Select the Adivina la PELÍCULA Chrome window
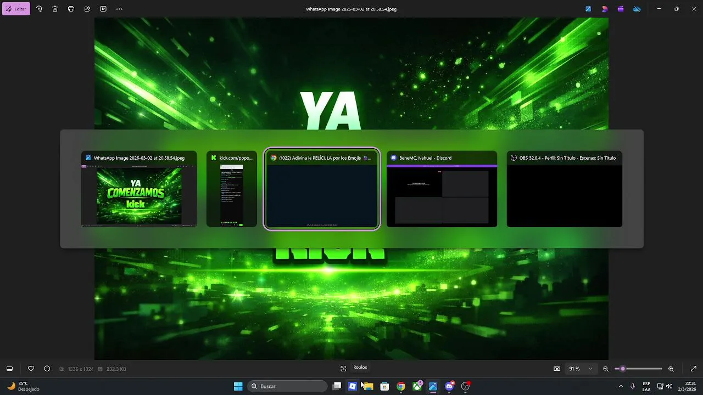The width and height of the screenshot is (703, 395). point(322,189)
